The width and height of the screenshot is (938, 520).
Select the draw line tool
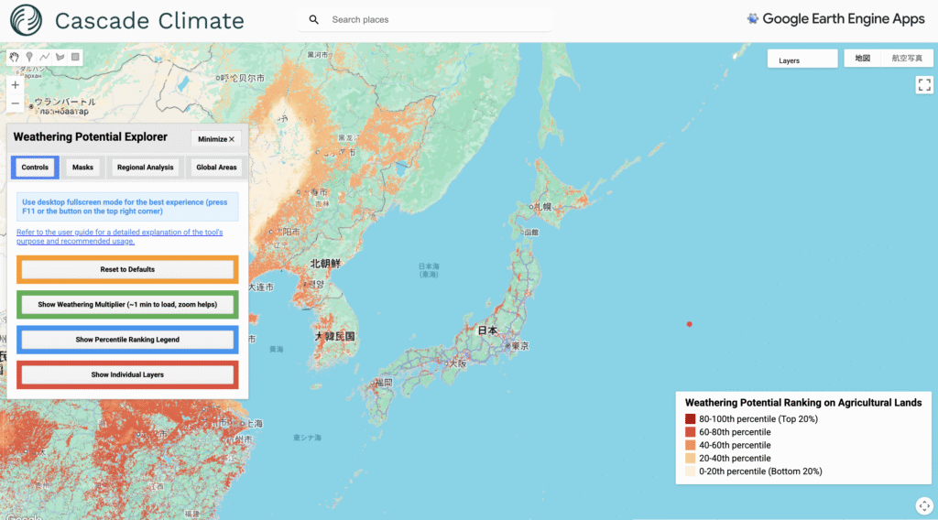45,58
